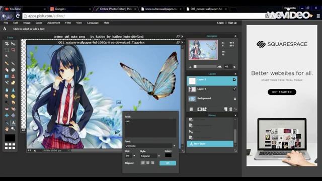Screen dimensions: 322x181
Task: Click the Login link
Action: click(x=220, y=23)
